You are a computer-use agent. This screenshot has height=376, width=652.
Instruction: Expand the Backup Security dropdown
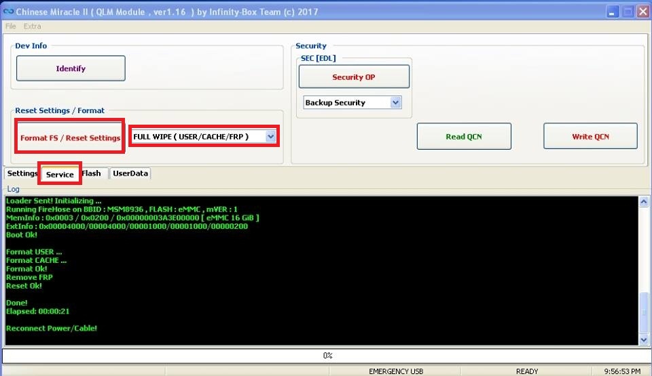click(396, 102)
